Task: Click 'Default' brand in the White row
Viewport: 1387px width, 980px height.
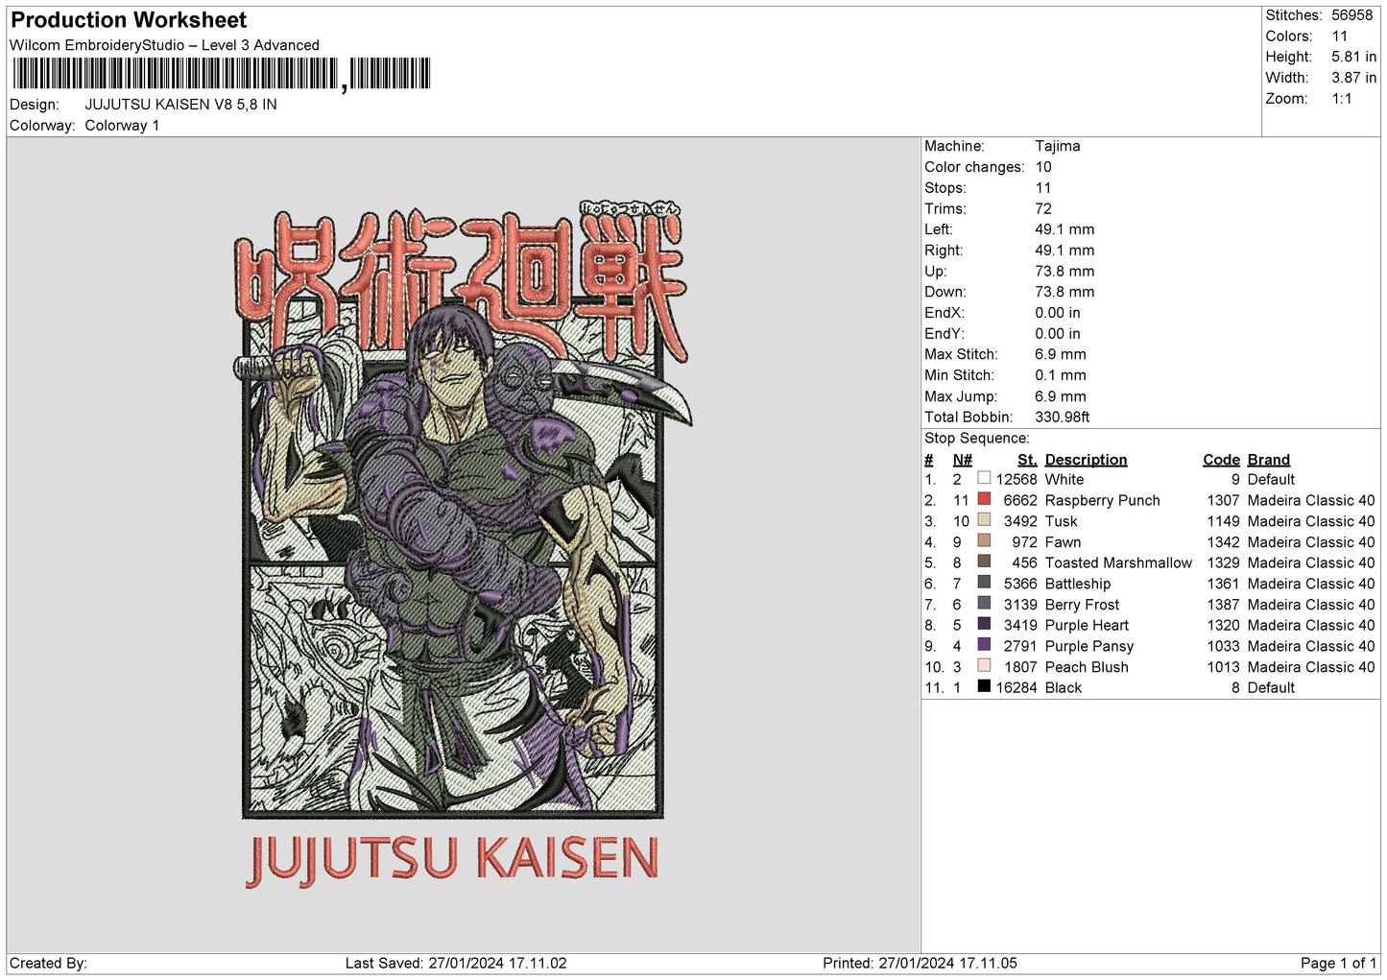Action: [1271, 480]
